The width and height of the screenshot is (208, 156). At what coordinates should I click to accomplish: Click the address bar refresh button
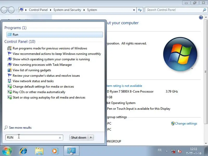click(x=140, y=10)
